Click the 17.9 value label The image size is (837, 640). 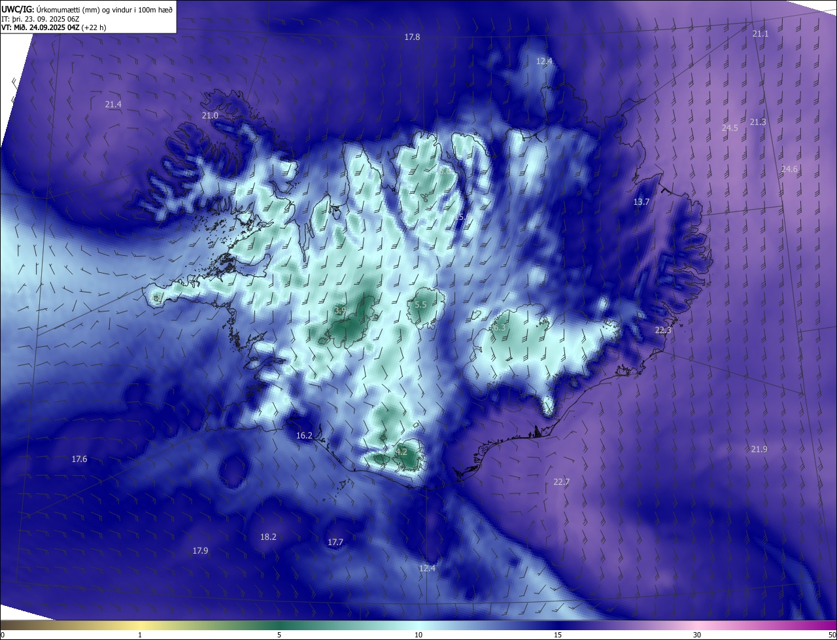200,551
